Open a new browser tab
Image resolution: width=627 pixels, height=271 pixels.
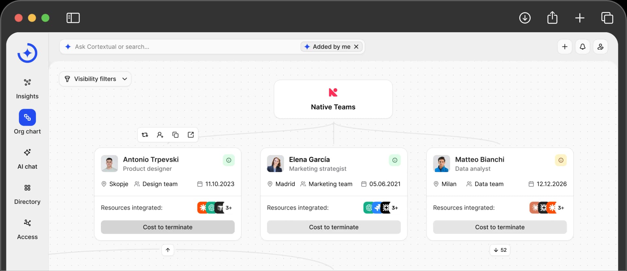580,18
